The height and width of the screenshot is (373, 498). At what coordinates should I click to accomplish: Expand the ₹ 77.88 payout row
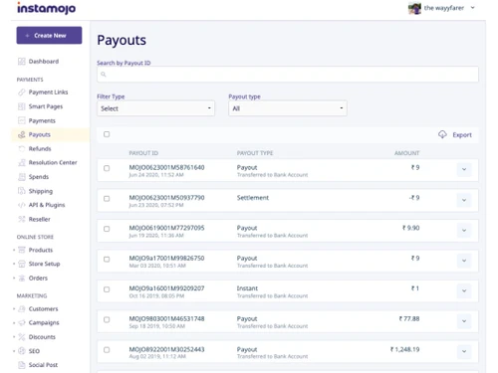coord(464,321)
